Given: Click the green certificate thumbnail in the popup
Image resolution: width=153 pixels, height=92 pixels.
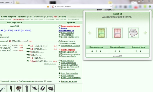Looking at the screenshot, I should point(101,33).
